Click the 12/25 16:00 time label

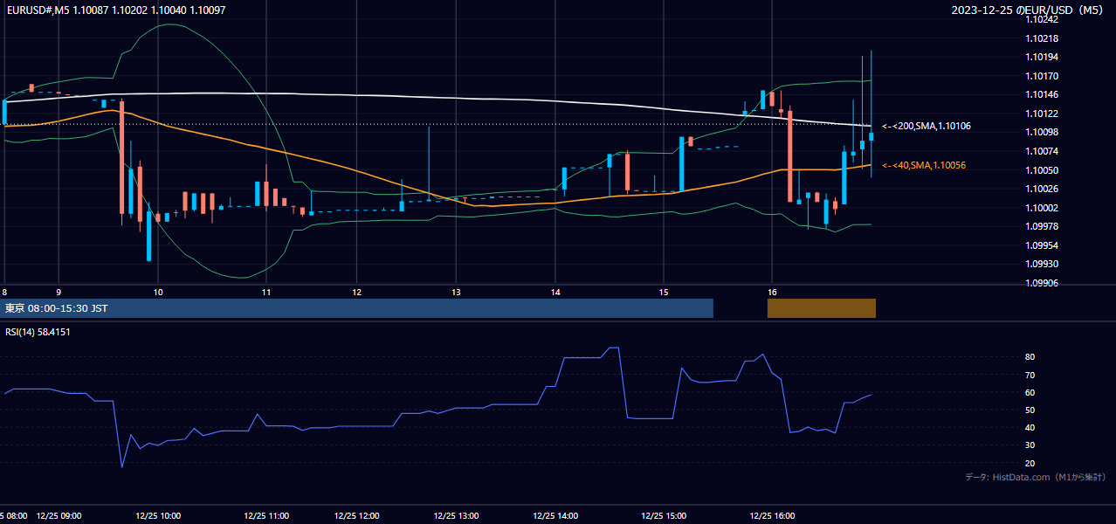click(772, 516)
